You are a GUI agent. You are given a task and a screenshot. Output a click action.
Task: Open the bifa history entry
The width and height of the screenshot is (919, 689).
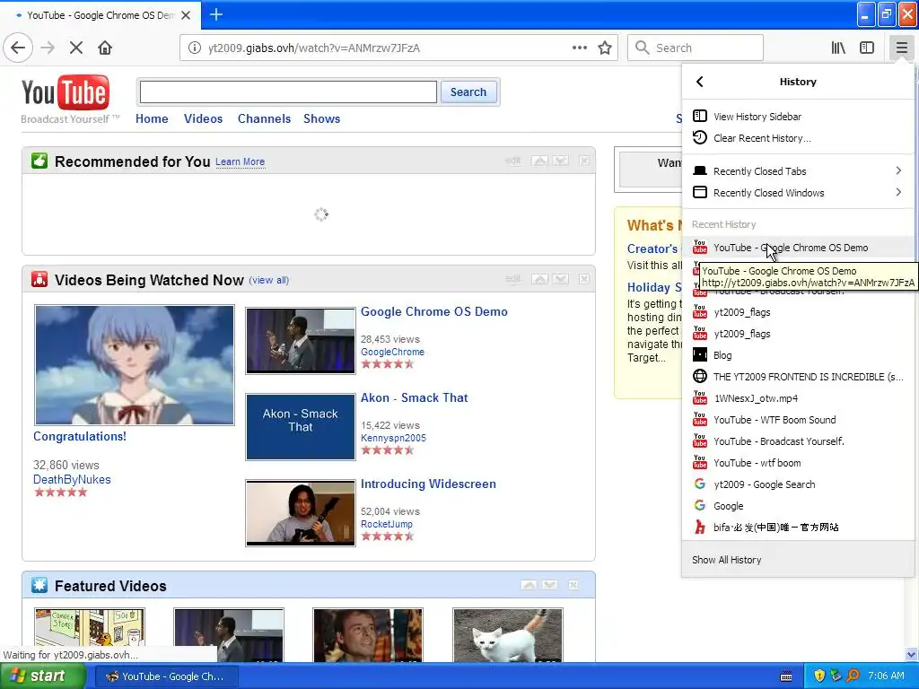click(x=798, y=528)
